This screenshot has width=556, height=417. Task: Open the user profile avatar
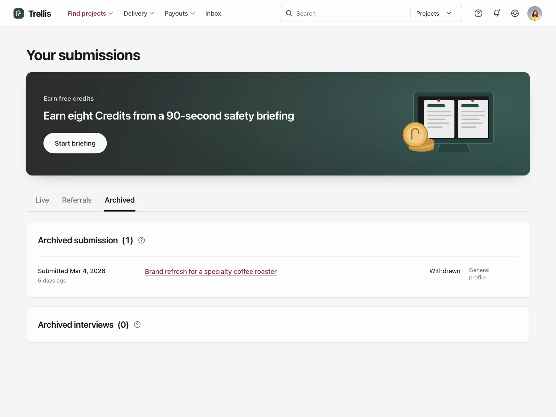(535, 14)
